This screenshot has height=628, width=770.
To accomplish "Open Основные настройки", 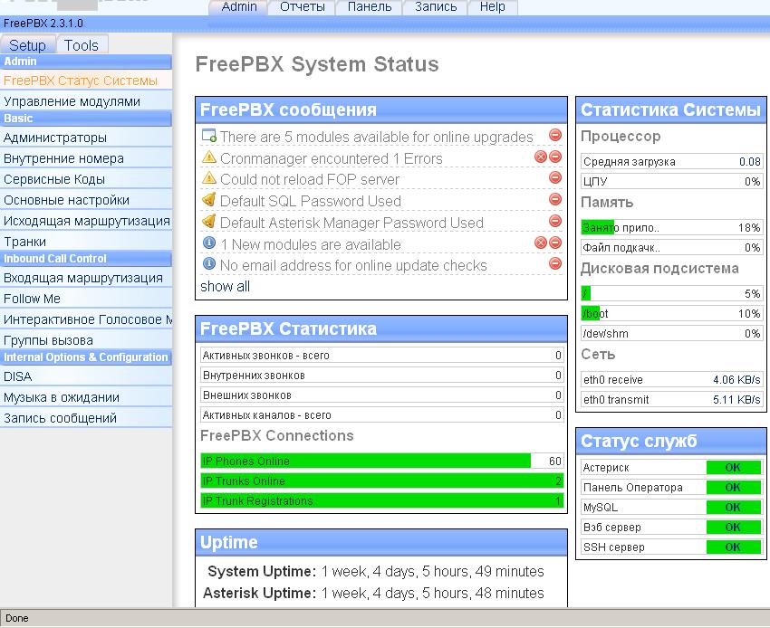I will (x=86, y=200).
